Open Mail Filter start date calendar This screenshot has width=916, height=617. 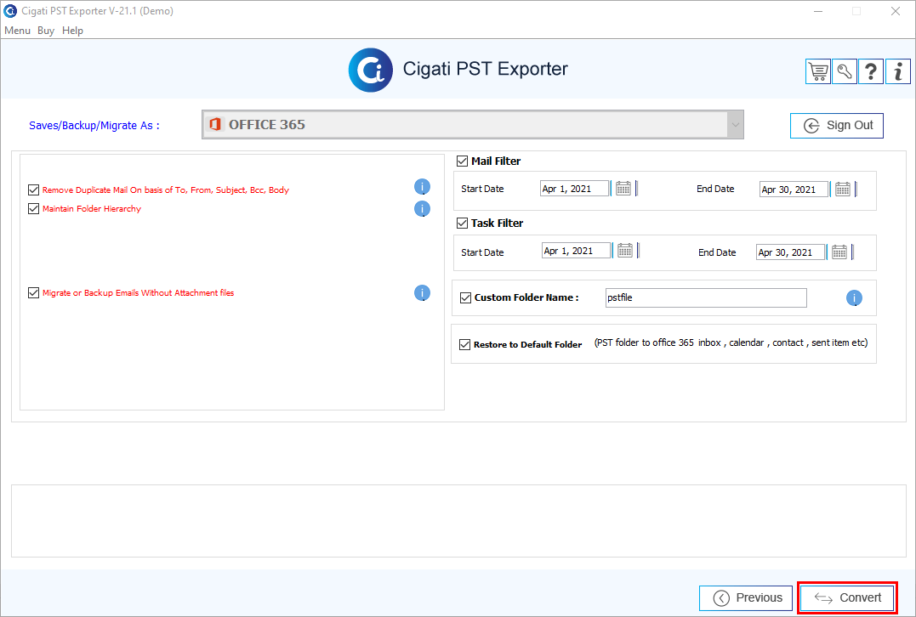click(623, 189)
